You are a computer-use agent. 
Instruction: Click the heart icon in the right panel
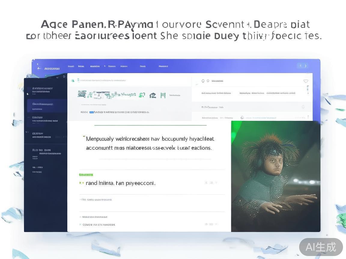306,81
